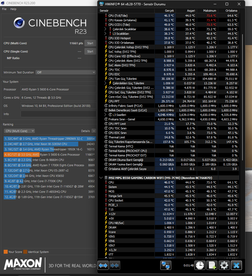
Task: Click lightning icon beside +12V row
Action: click(x=106, y=214)
